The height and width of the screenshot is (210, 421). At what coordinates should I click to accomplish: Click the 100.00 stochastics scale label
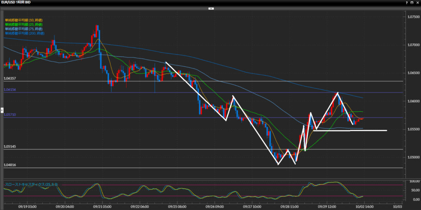(x=412, y=181)
